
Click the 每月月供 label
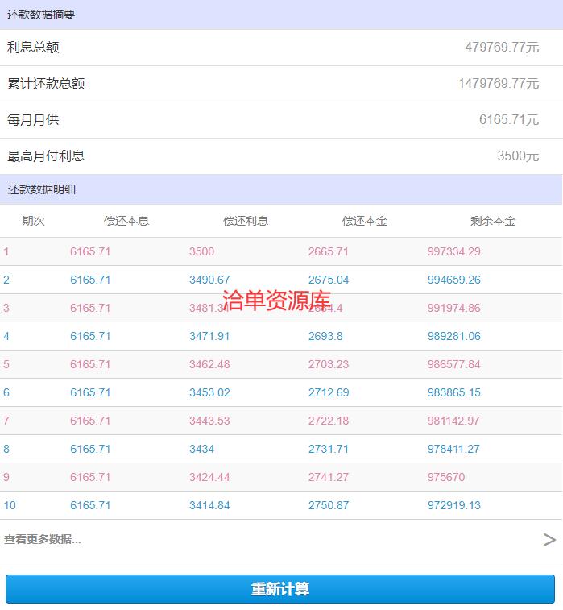click(x=33, y=120)
